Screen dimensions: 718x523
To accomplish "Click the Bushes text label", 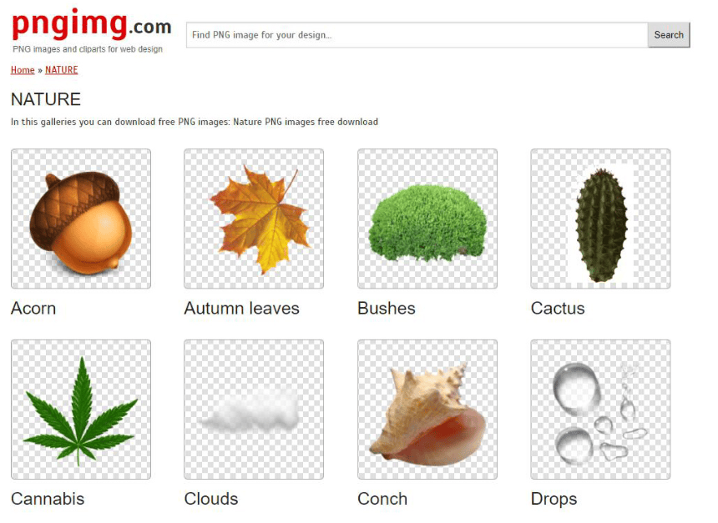I will (387, 309).
